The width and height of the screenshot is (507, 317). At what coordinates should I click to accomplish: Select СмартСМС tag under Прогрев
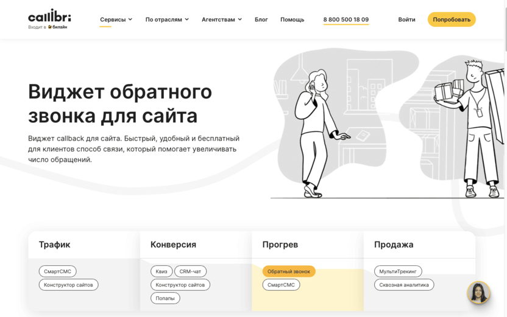(281, 285)
